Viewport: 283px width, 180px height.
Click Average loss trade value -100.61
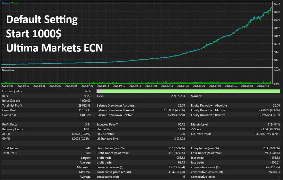pyautogui.click(x=275, y=162)
